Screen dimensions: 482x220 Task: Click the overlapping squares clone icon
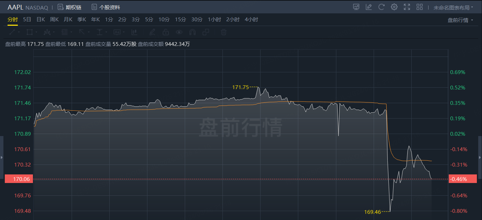(206, 32)
